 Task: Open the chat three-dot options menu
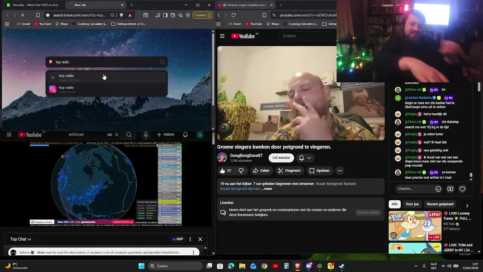click(x=190, y=239)
